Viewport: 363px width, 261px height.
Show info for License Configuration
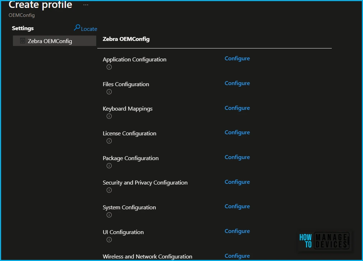click(x=109, y=141)
